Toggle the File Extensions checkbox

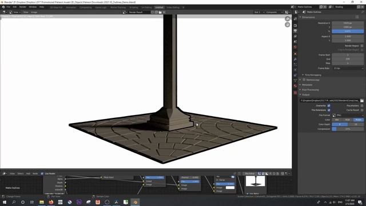329,110
